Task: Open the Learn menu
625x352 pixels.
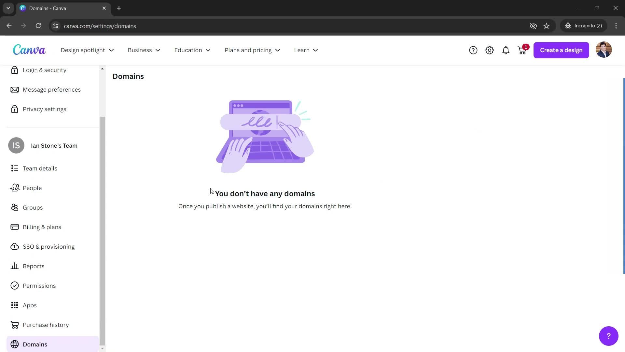Action: pos(307,50)
